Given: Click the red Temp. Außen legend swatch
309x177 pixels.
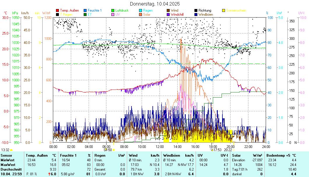Looking at the screenshot, I should click(x=57, y=10).
